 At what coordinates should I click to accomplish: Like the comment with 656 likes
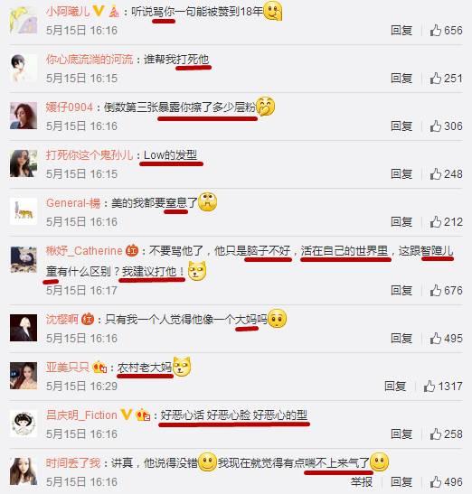(436, 30)
